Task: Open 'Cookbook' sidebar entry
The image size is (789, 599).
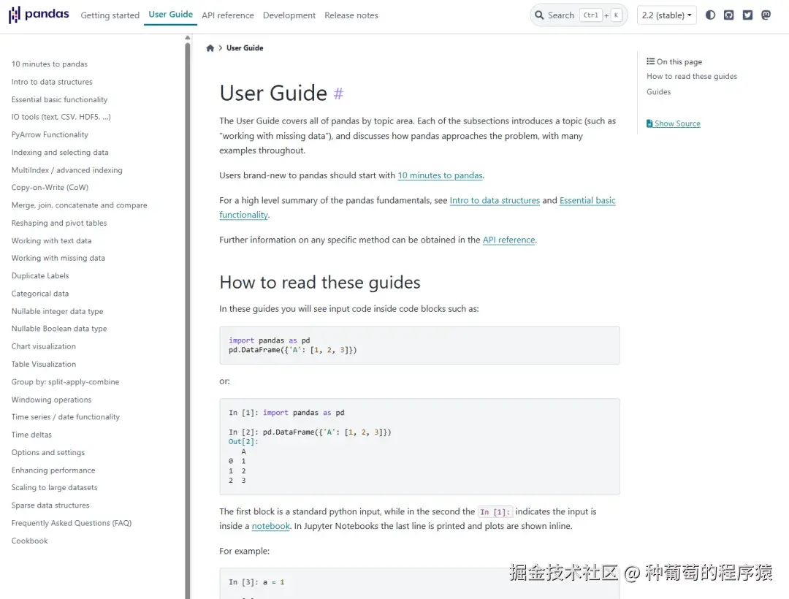Action: [30, 541]
